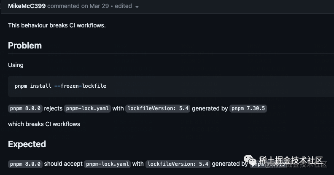Click 'pnpm 8.0.0' code tag before 'rejects'
334x175 pixels.
(x=25, y=108)
